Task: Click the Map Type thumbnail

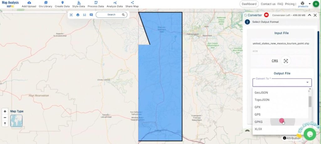Action: tap(16, 121)
